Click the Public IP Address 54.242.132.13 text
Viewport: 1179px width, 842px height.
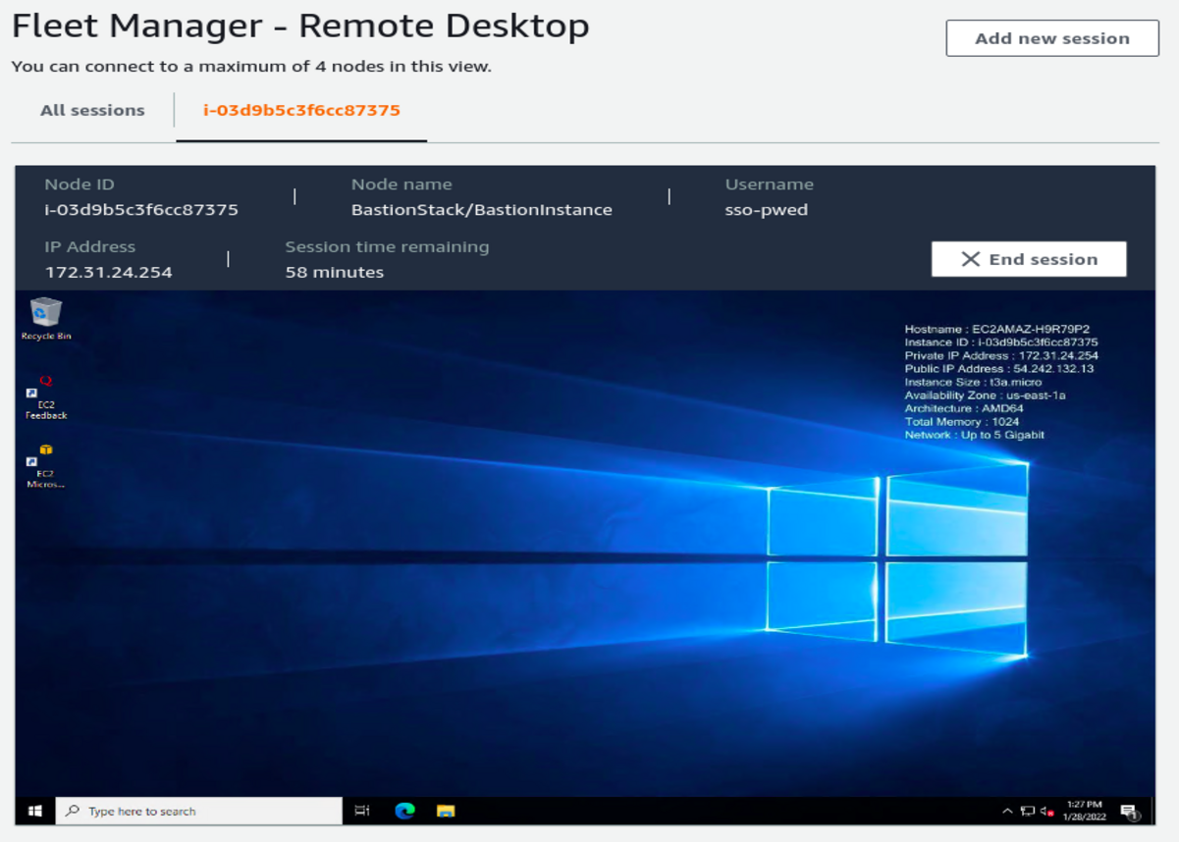(999, 369)
